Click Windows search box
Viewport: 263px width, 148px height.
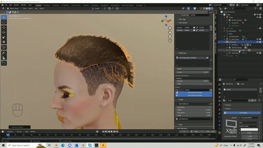[27, 145]
